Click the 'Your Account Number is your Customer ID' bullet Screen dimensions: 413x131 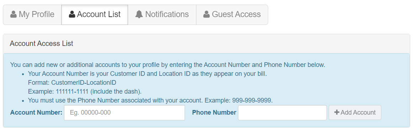[147, 74]
